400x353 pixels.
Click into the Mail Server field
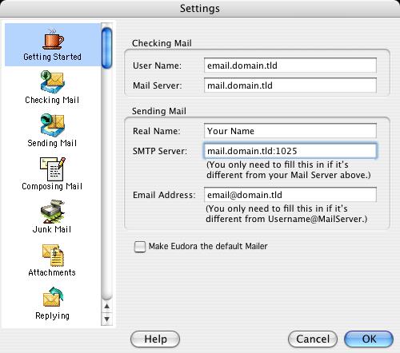click(290, 85)
